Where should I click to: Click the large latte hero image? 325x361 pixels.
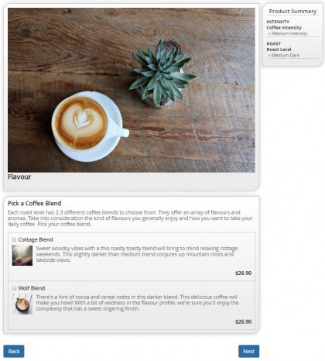point(132,90)
